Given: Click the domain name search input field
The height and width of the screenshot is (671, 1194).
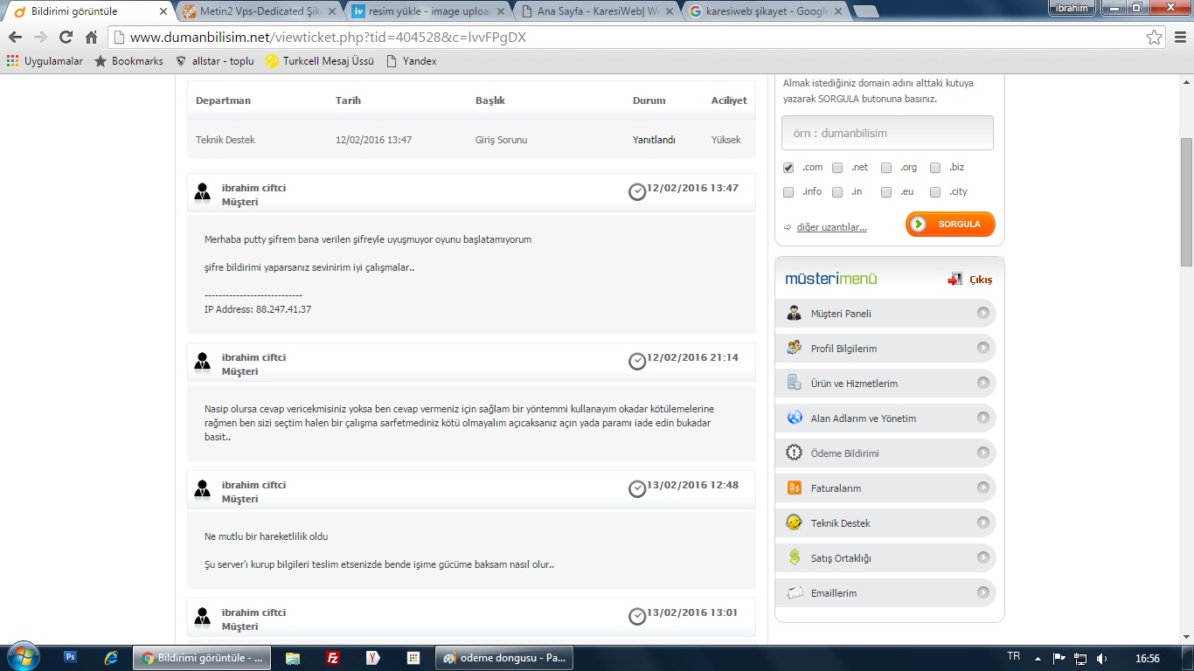Looking at the screenshot, I should [x=887, y=133].
